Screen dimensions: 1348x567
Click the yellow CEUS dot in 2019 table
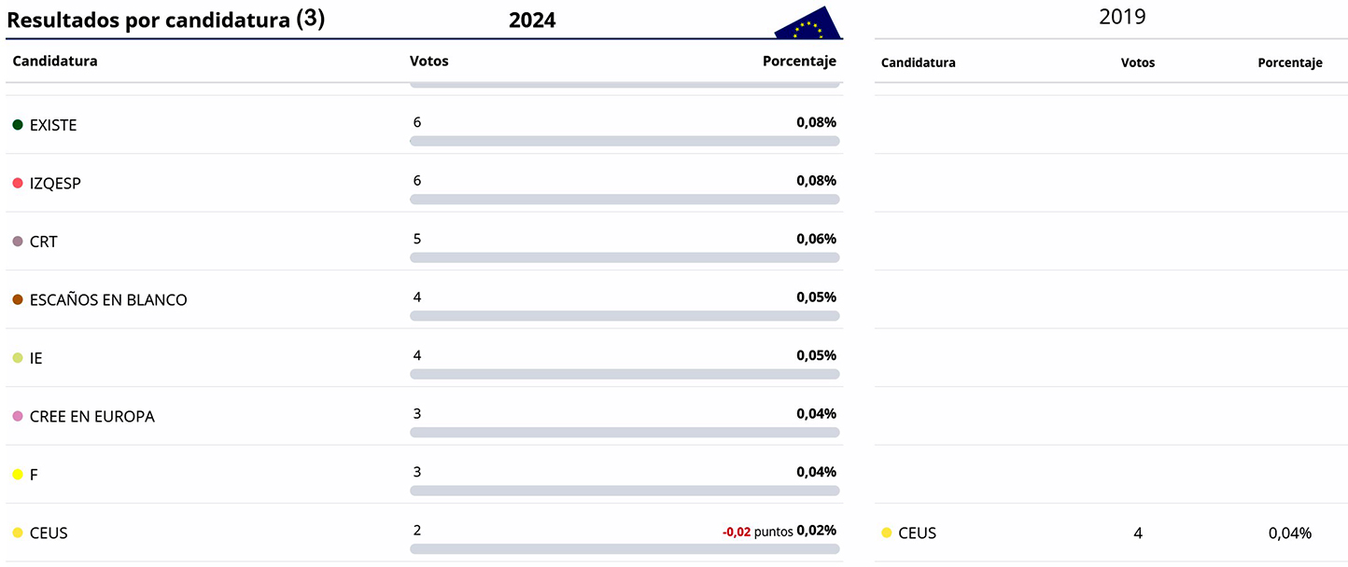(x=887, y=533)
